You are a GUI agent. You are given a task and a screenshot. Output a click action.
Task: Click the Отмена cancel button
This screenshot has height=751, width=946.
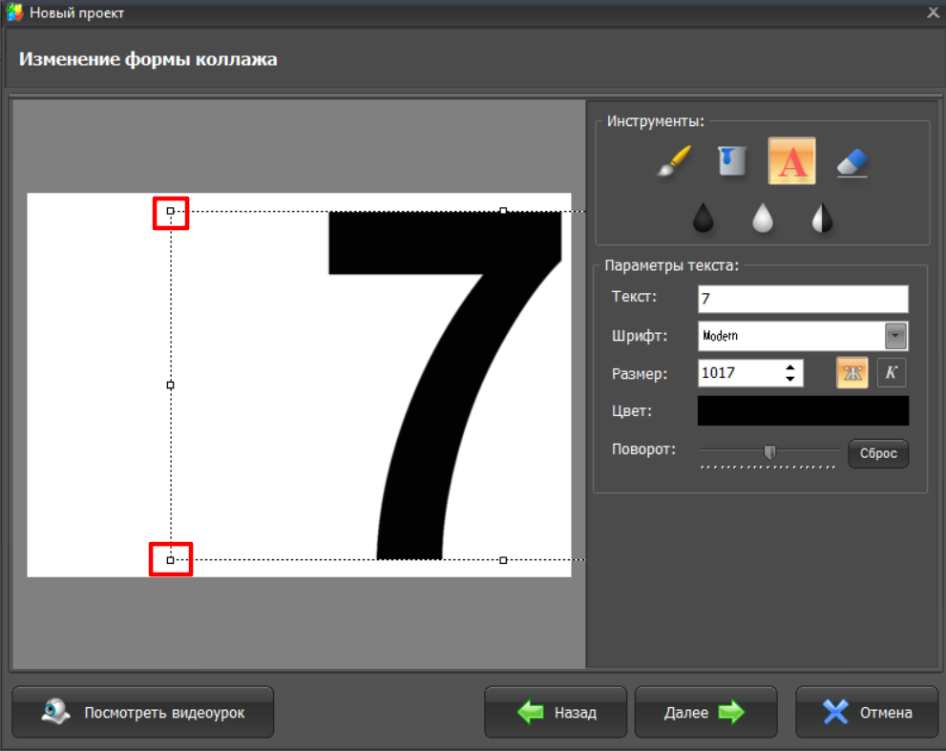pos(867,712)
